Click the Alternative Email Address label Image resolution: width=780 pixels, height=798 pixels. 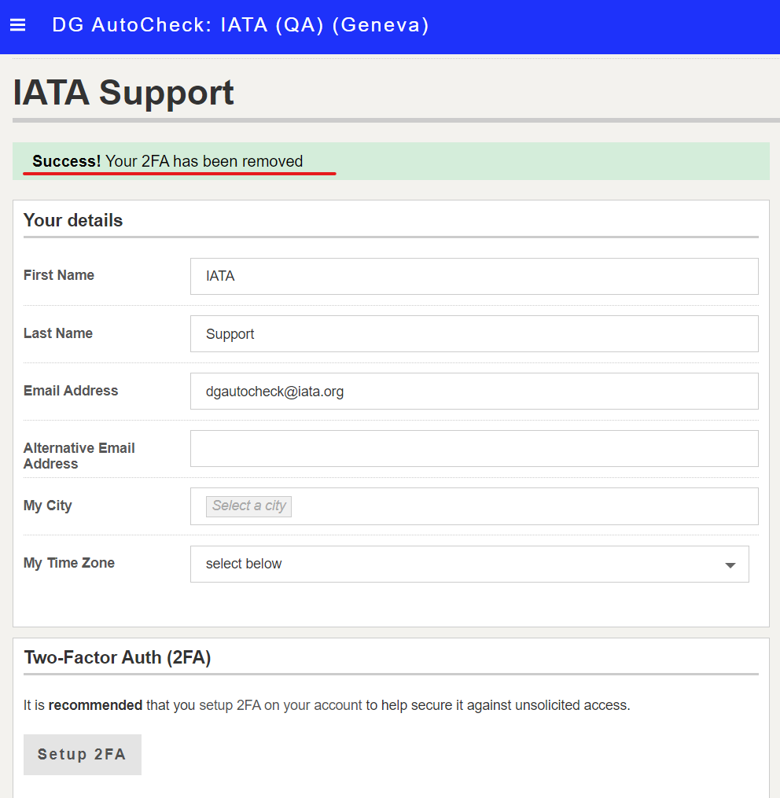[x=79, y=455]
